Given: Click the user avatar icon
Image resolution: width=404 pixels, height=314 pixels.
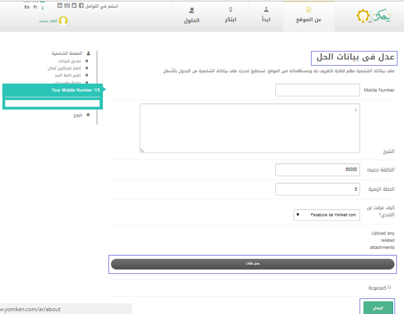Looking at the screenshot, I should [x=63, y=21].
